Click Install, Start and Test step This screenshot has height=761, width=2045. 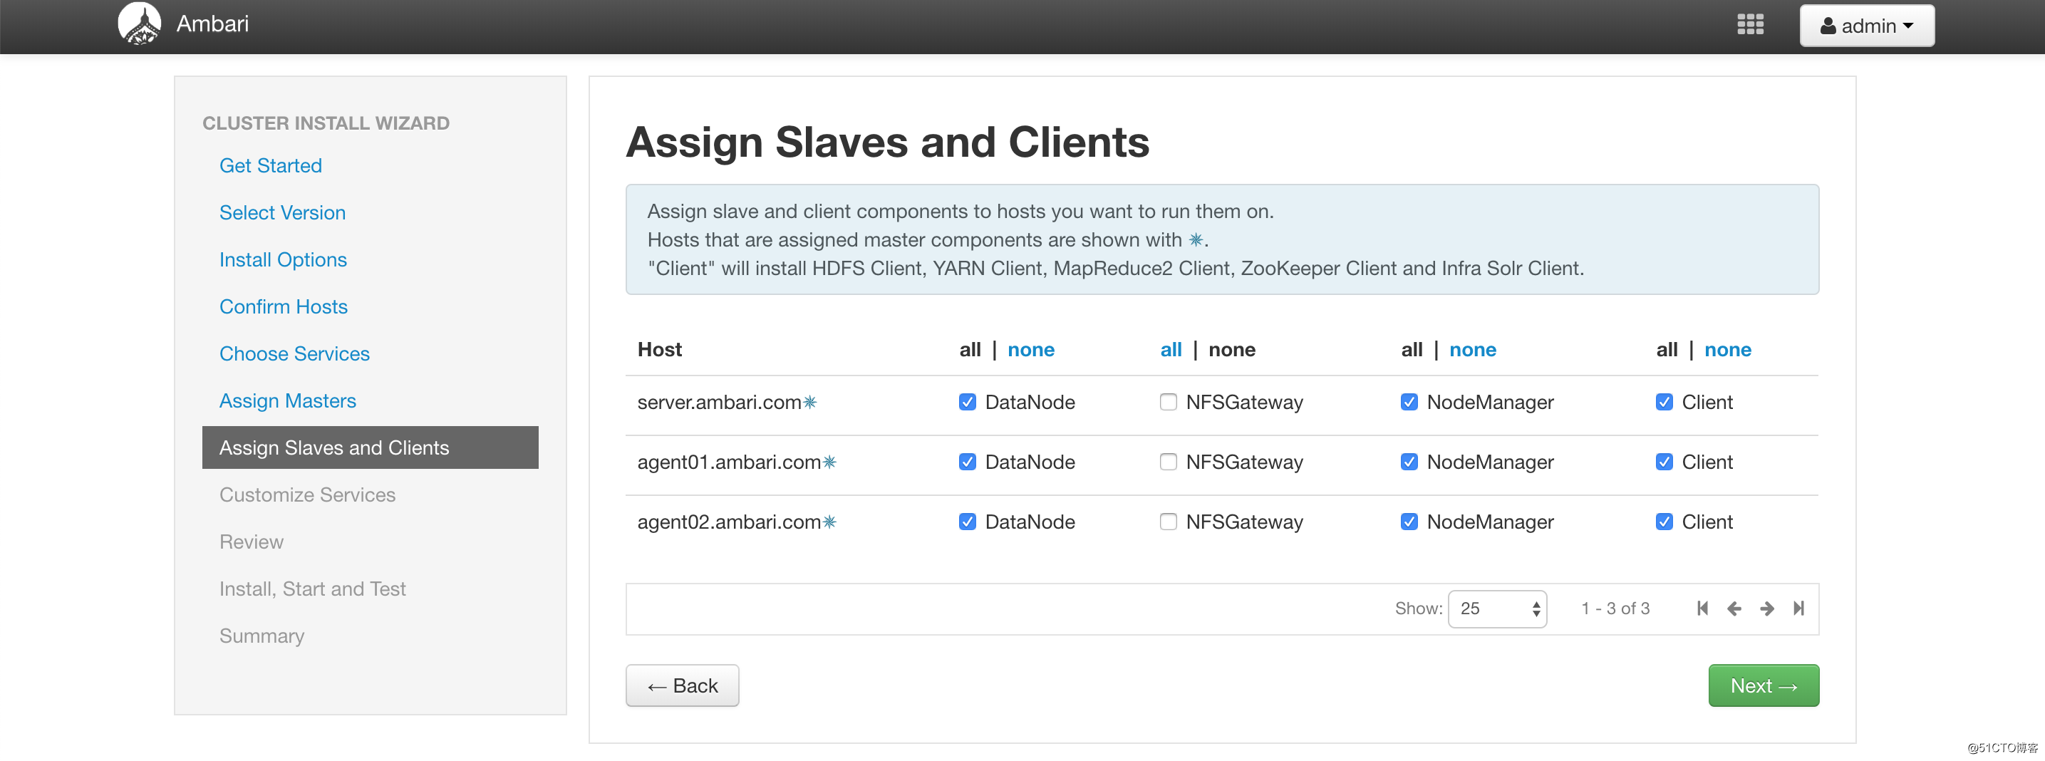click(x=312, y=589)
